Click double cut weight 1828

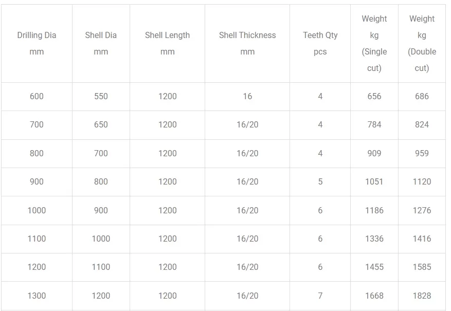[422, 296]
